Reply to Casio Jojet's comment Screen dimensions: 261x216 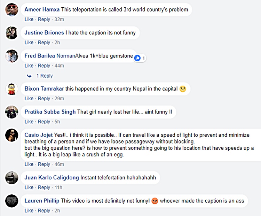44,164
